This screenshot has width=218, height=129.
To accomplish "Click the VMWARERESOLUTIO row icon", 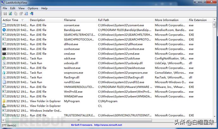I will click(x=4, y=87).
